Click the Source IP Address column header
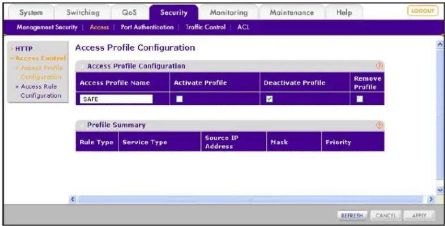The image size is (445, 226). (234, 142)
